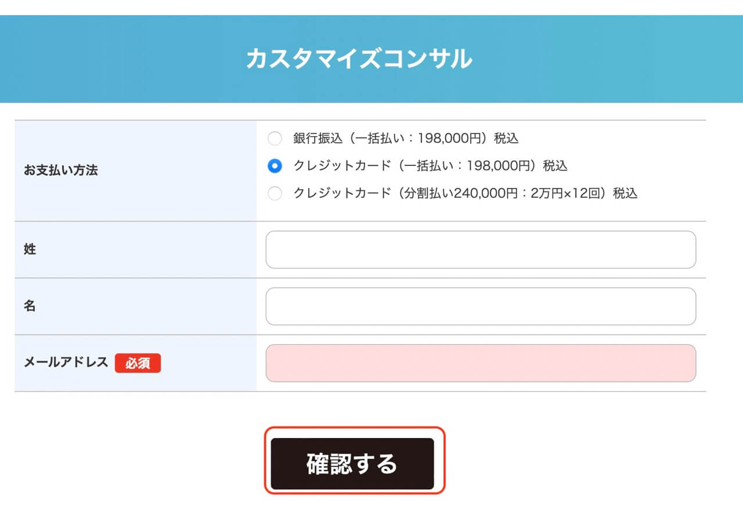Click the 税込 text next to bank transfer
Viewport: 743px width, 517px height.
coord(507,138)
